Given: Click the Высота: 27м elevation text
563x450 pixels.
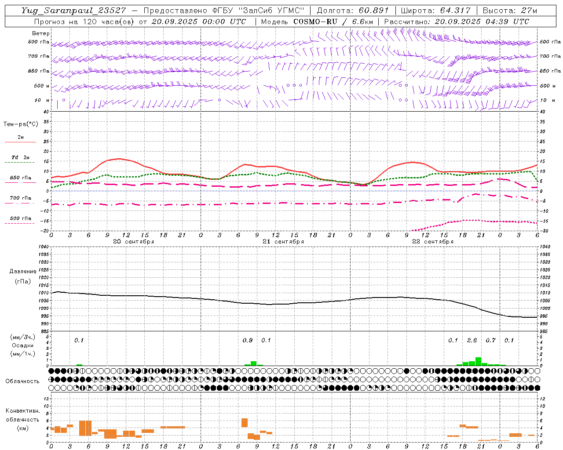Looking at the screenshot, I should 510,11.
